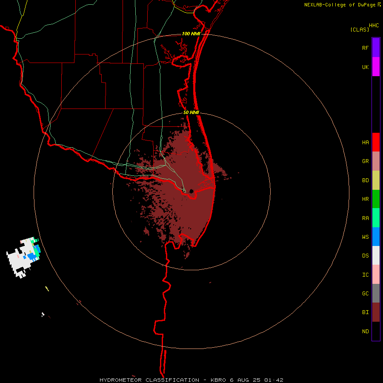
Task: Click the 'HYDROMETEOR CLASSIFICATION' caption text
Action: tap(149, 380)
